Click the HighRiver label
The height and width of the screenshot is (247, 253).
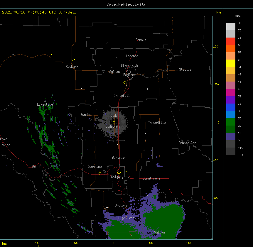(x=126, y=218)
